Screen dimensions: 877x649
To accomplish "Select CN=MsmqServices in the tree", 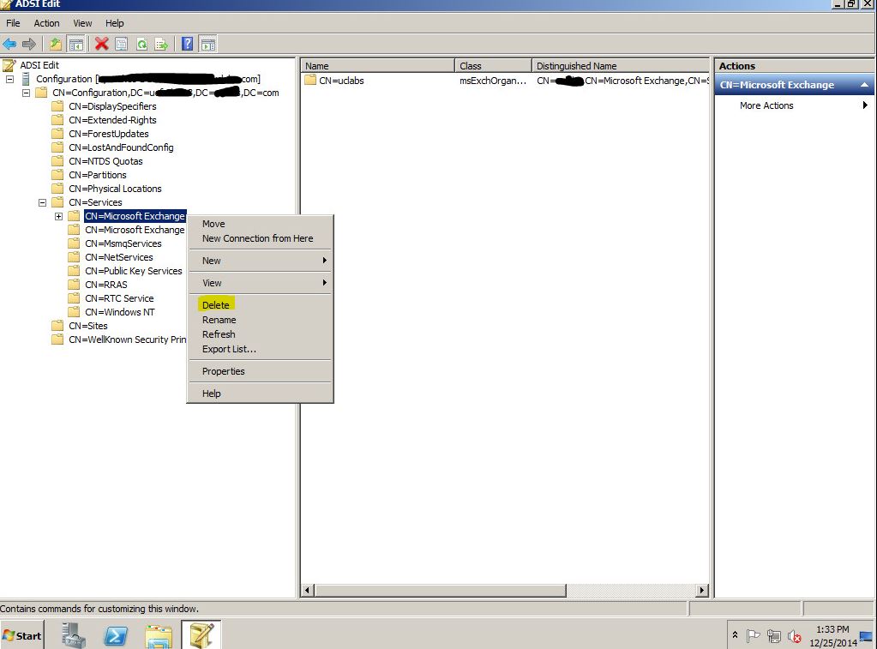I will pos(123,243).
